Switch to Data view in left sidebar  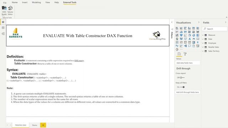tap(3, 28)
